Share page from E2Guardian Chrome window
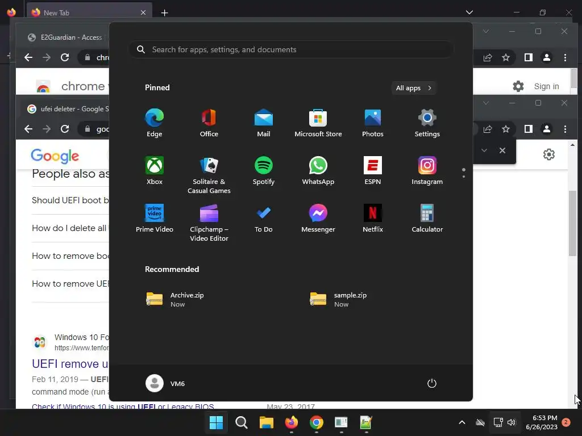This screenshot has height=436, width=582. click(487, 57)
